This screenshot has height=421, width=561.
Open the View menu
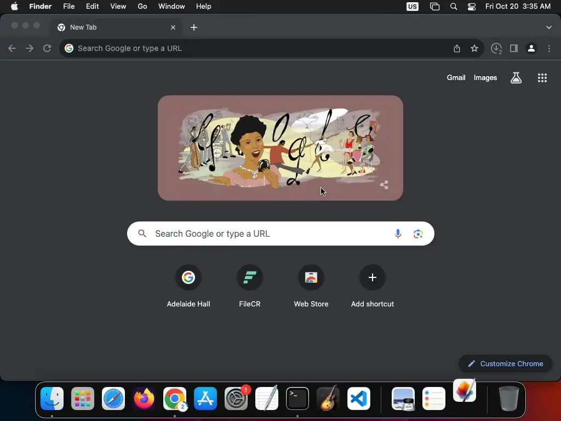pyautogui.click(x=118, y=7)
